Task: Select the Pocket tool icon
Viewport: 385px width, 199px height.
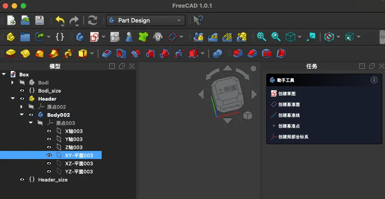Action: [x=107, y=54]
